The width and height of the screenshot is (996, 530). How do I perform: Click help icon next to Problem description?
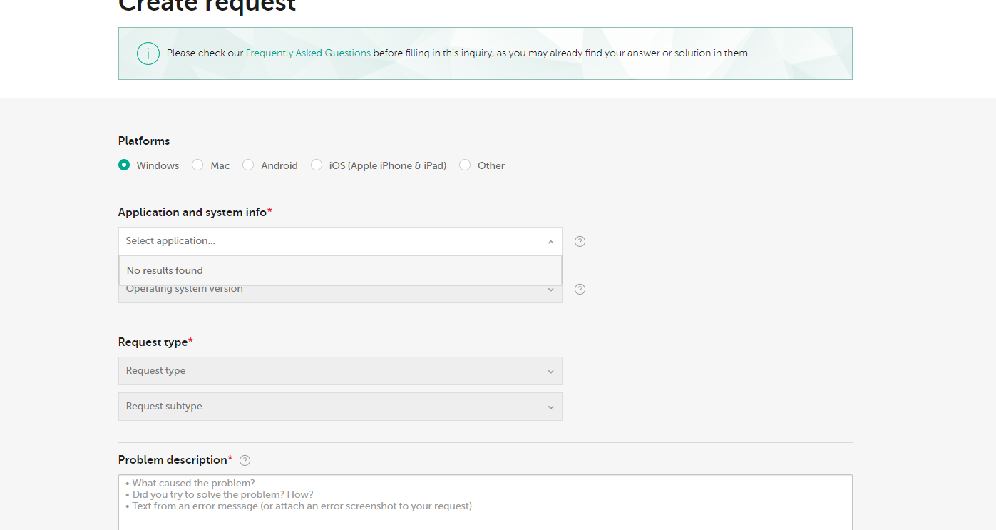[x=245, y=460]
